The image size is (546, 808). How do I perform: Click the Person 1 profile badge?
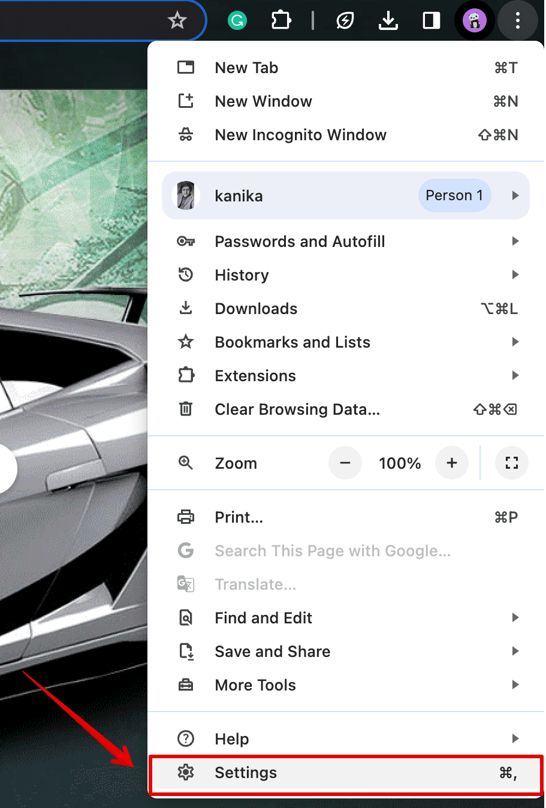tap(454, 195)
